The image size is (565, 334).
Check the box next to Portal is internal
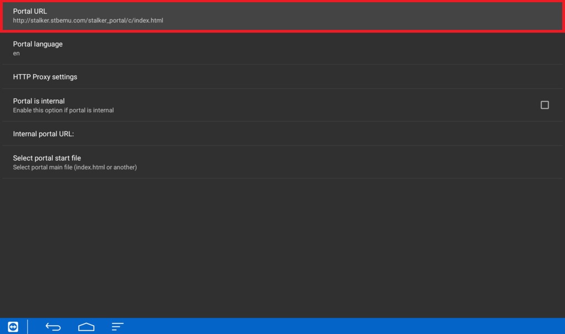click(545, 105)
